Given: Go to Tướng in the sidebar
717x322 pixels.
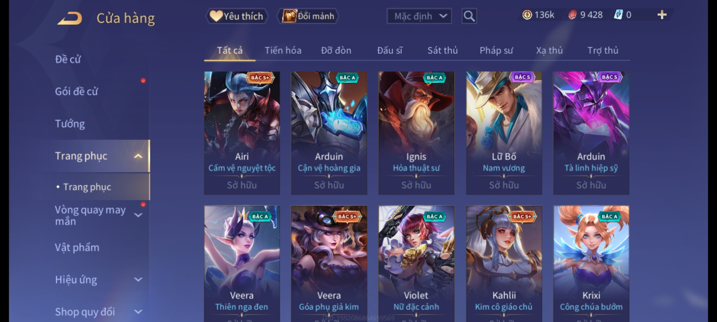Looking at the screenshot, I should point(70,124).
